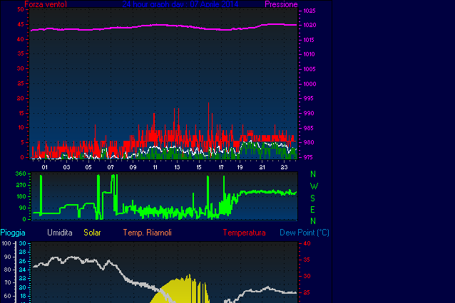Click the 360 value on wind direction axis
Viewport: 455px width, 303px height.
coord(21,174)
